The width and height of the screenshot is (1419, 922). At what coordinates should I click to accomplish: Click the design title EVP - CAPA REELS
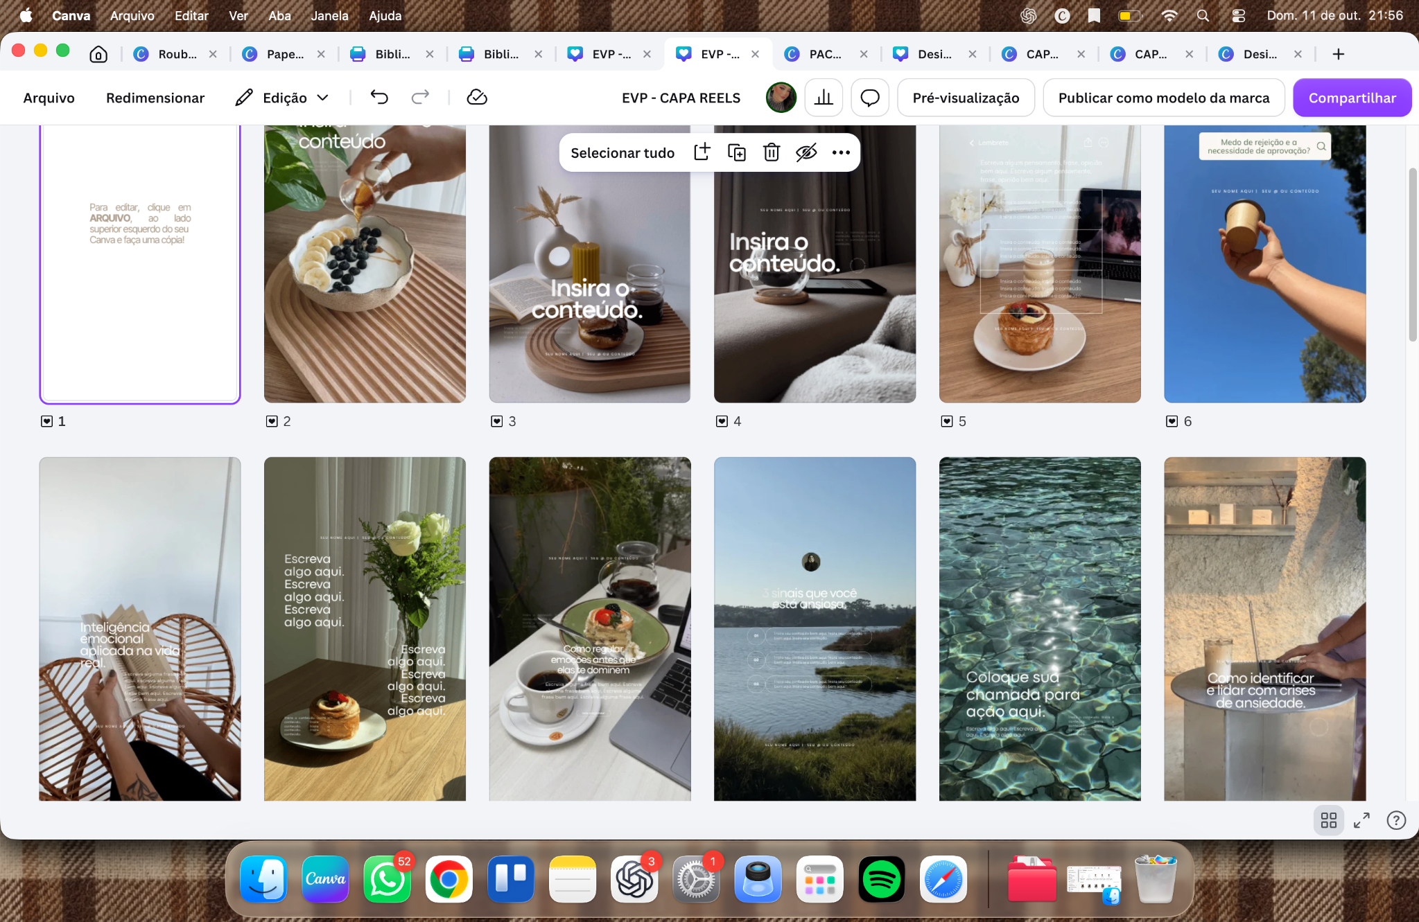tap(681, 98)
